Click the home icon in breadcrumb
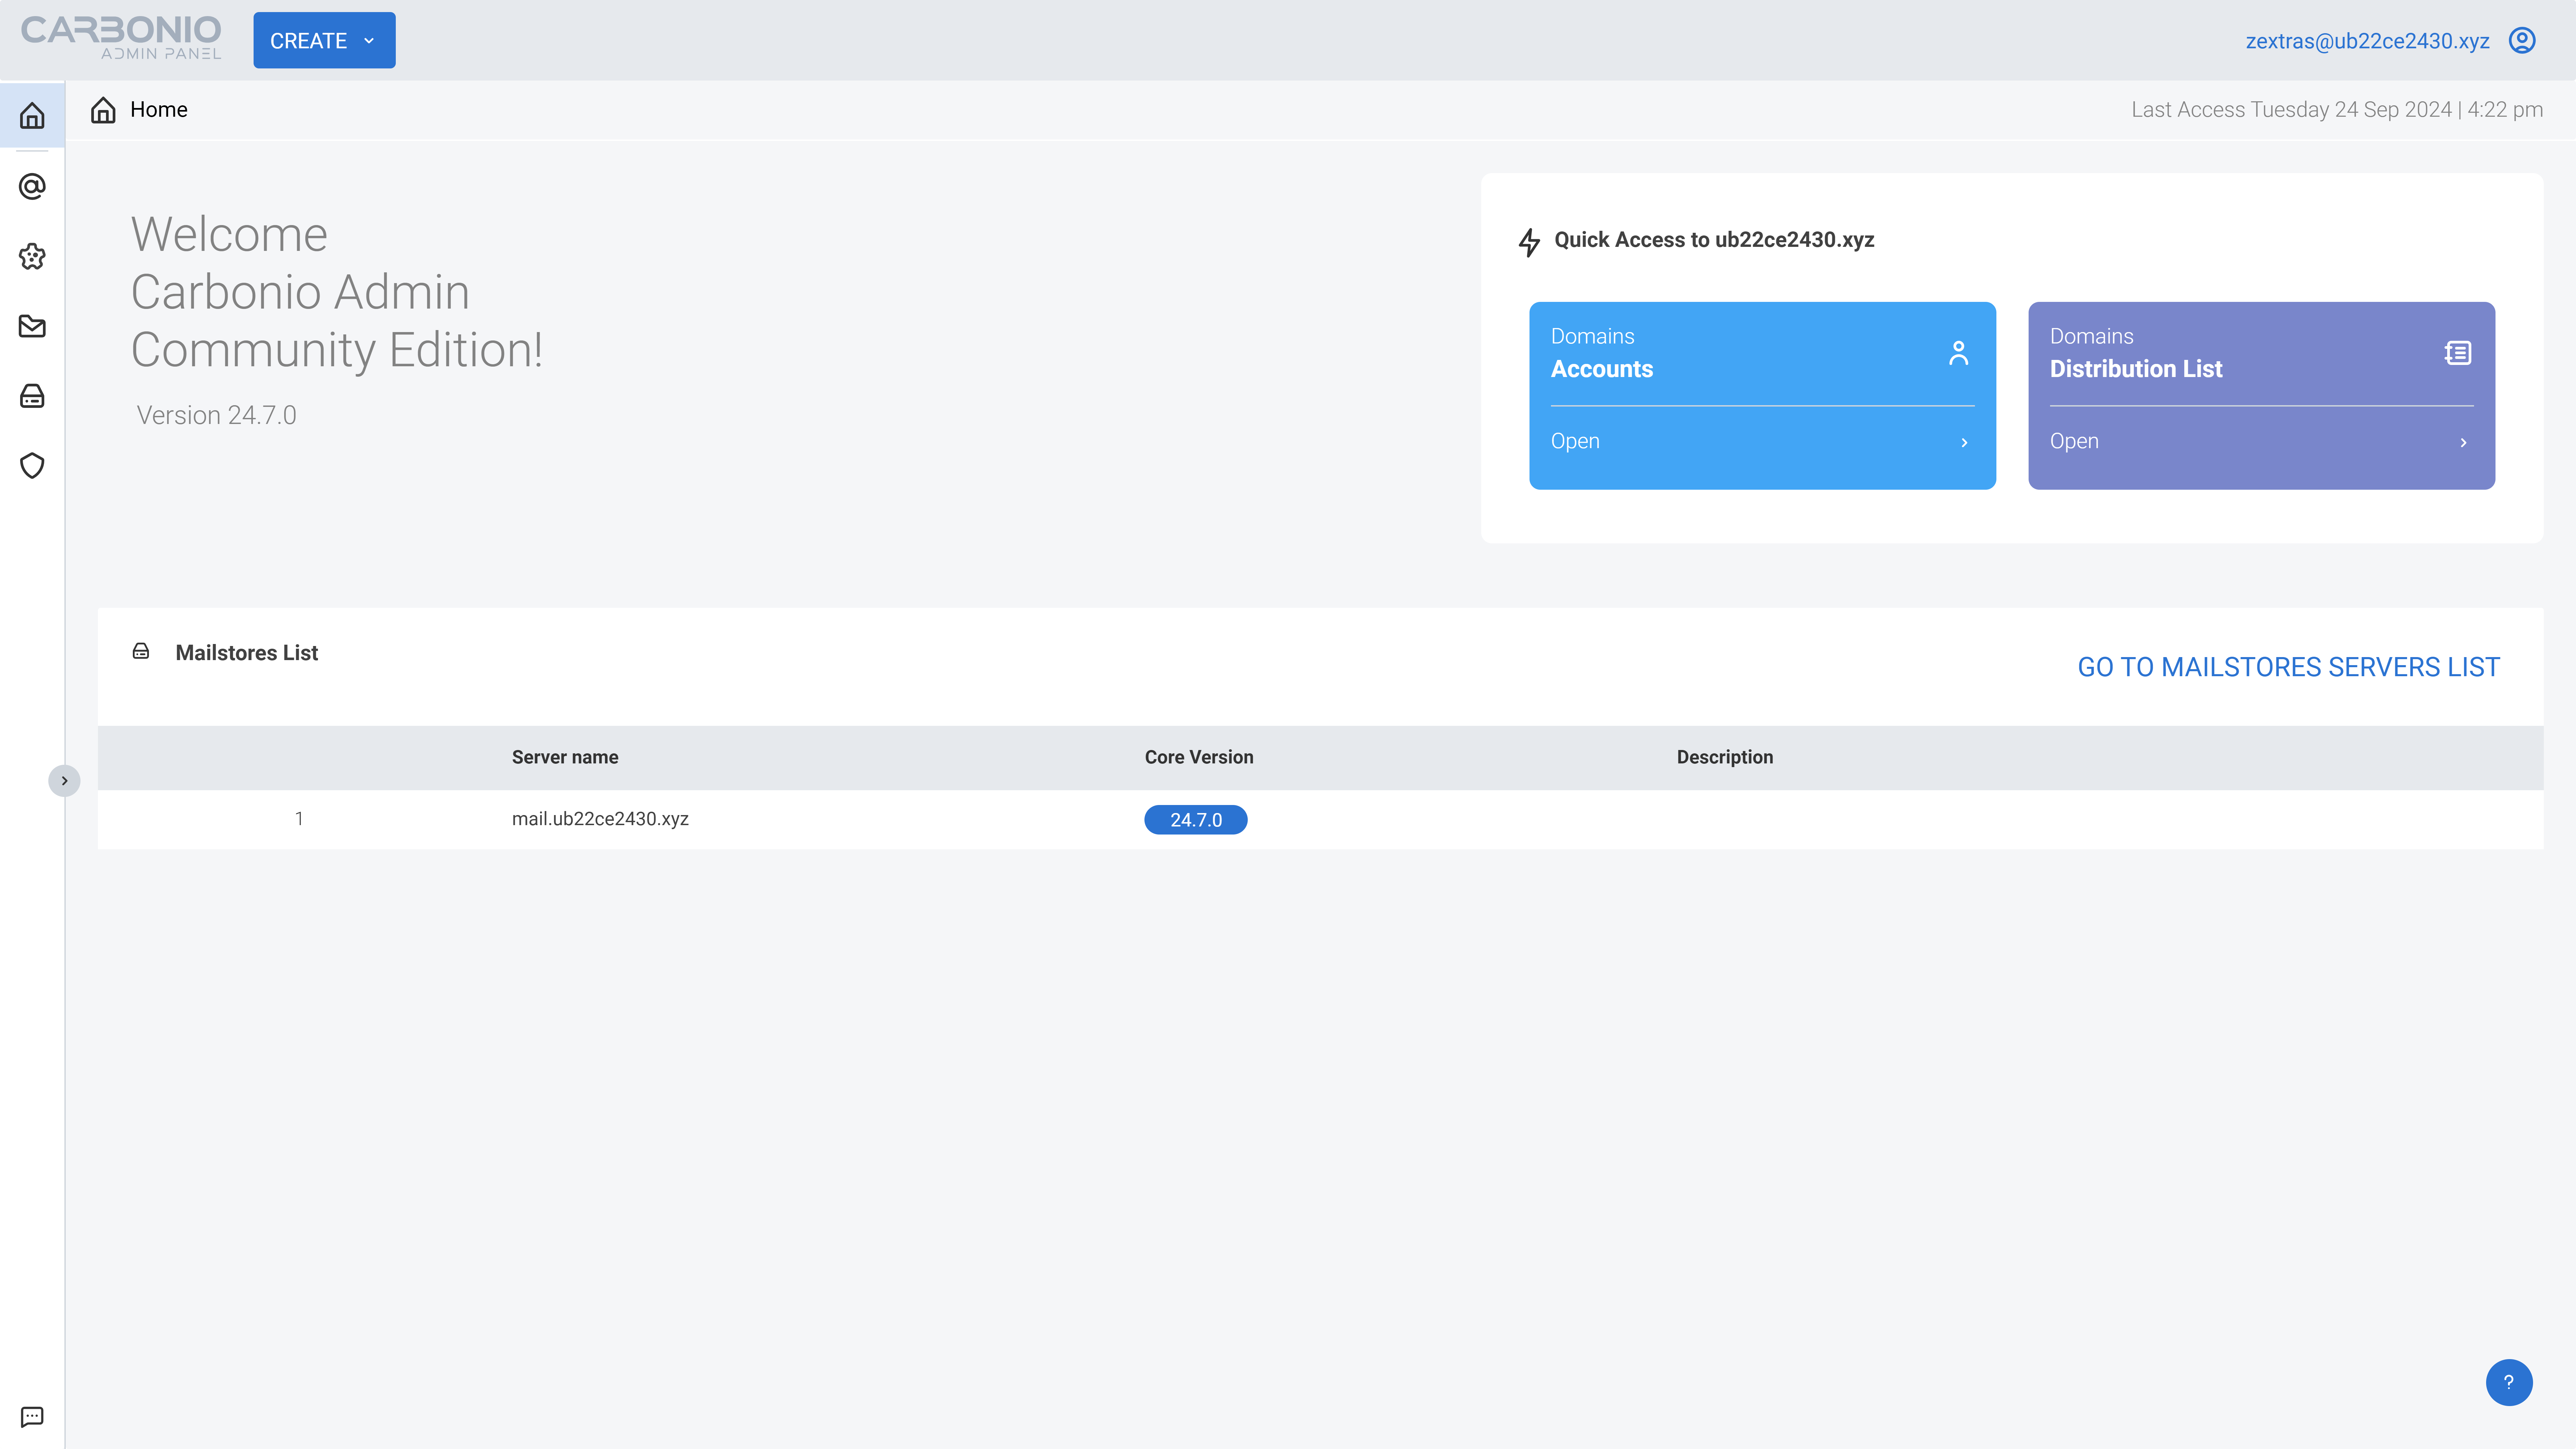2576x1449 pixels. point(103,110)
